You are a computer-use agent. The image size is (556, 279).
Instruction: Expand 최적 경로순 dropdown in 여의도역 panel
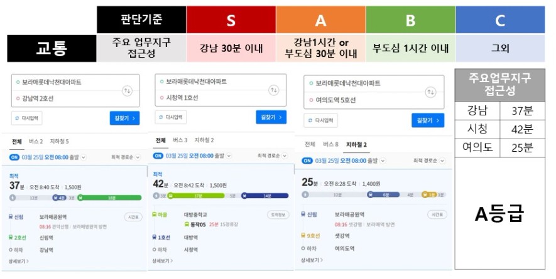(429, 161)
